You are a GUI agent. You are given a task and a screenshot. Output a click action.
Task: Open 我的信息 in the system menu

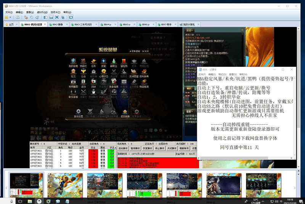pyautogui.click(x=73, y=63)
